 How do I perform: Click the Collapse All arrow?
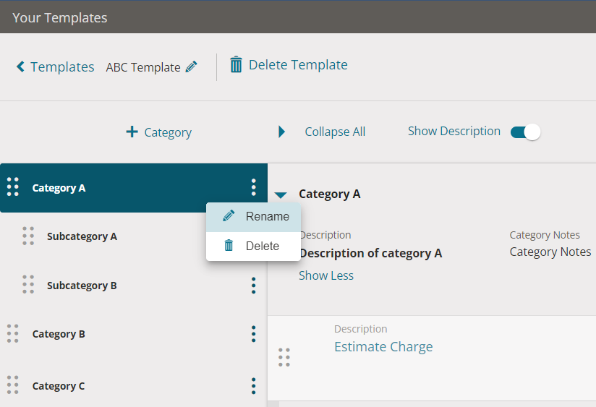point(282,132)
